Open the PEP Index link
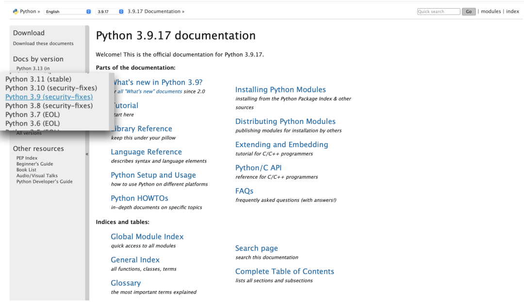The image size is (524, 302). [27, 158]
